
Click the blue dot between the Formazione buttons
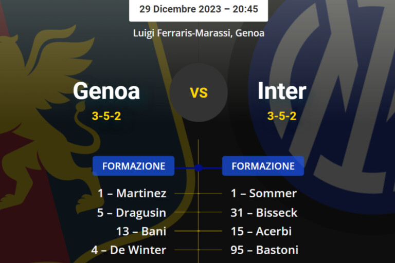(x=198, y=167)
